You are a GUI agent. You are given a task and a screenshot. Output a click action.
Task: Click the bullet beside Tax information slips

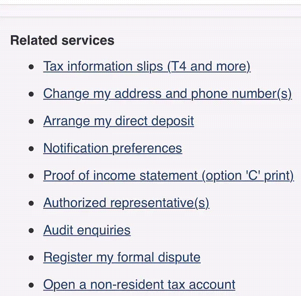32,67
